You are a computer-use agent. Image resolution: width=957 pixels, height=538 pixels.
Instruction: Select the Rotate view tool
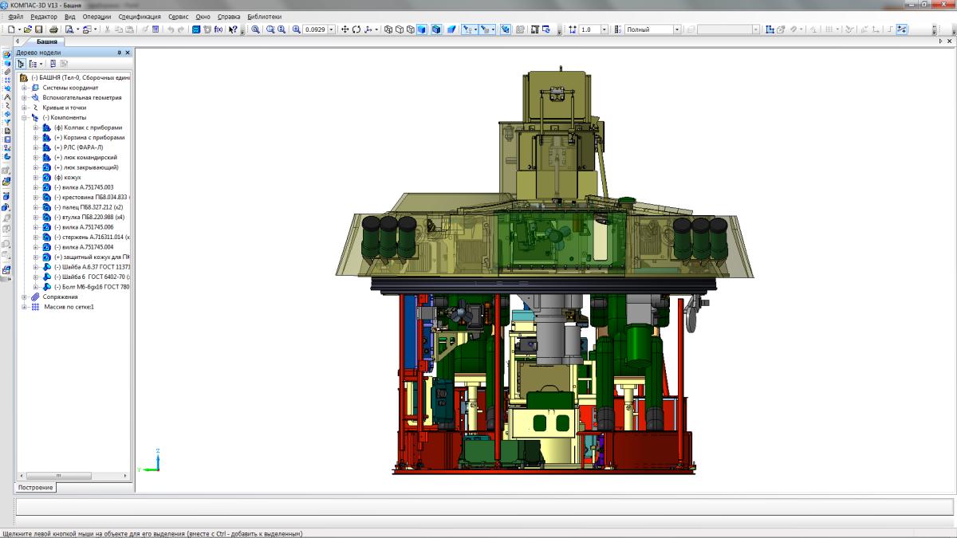(356, 29)
